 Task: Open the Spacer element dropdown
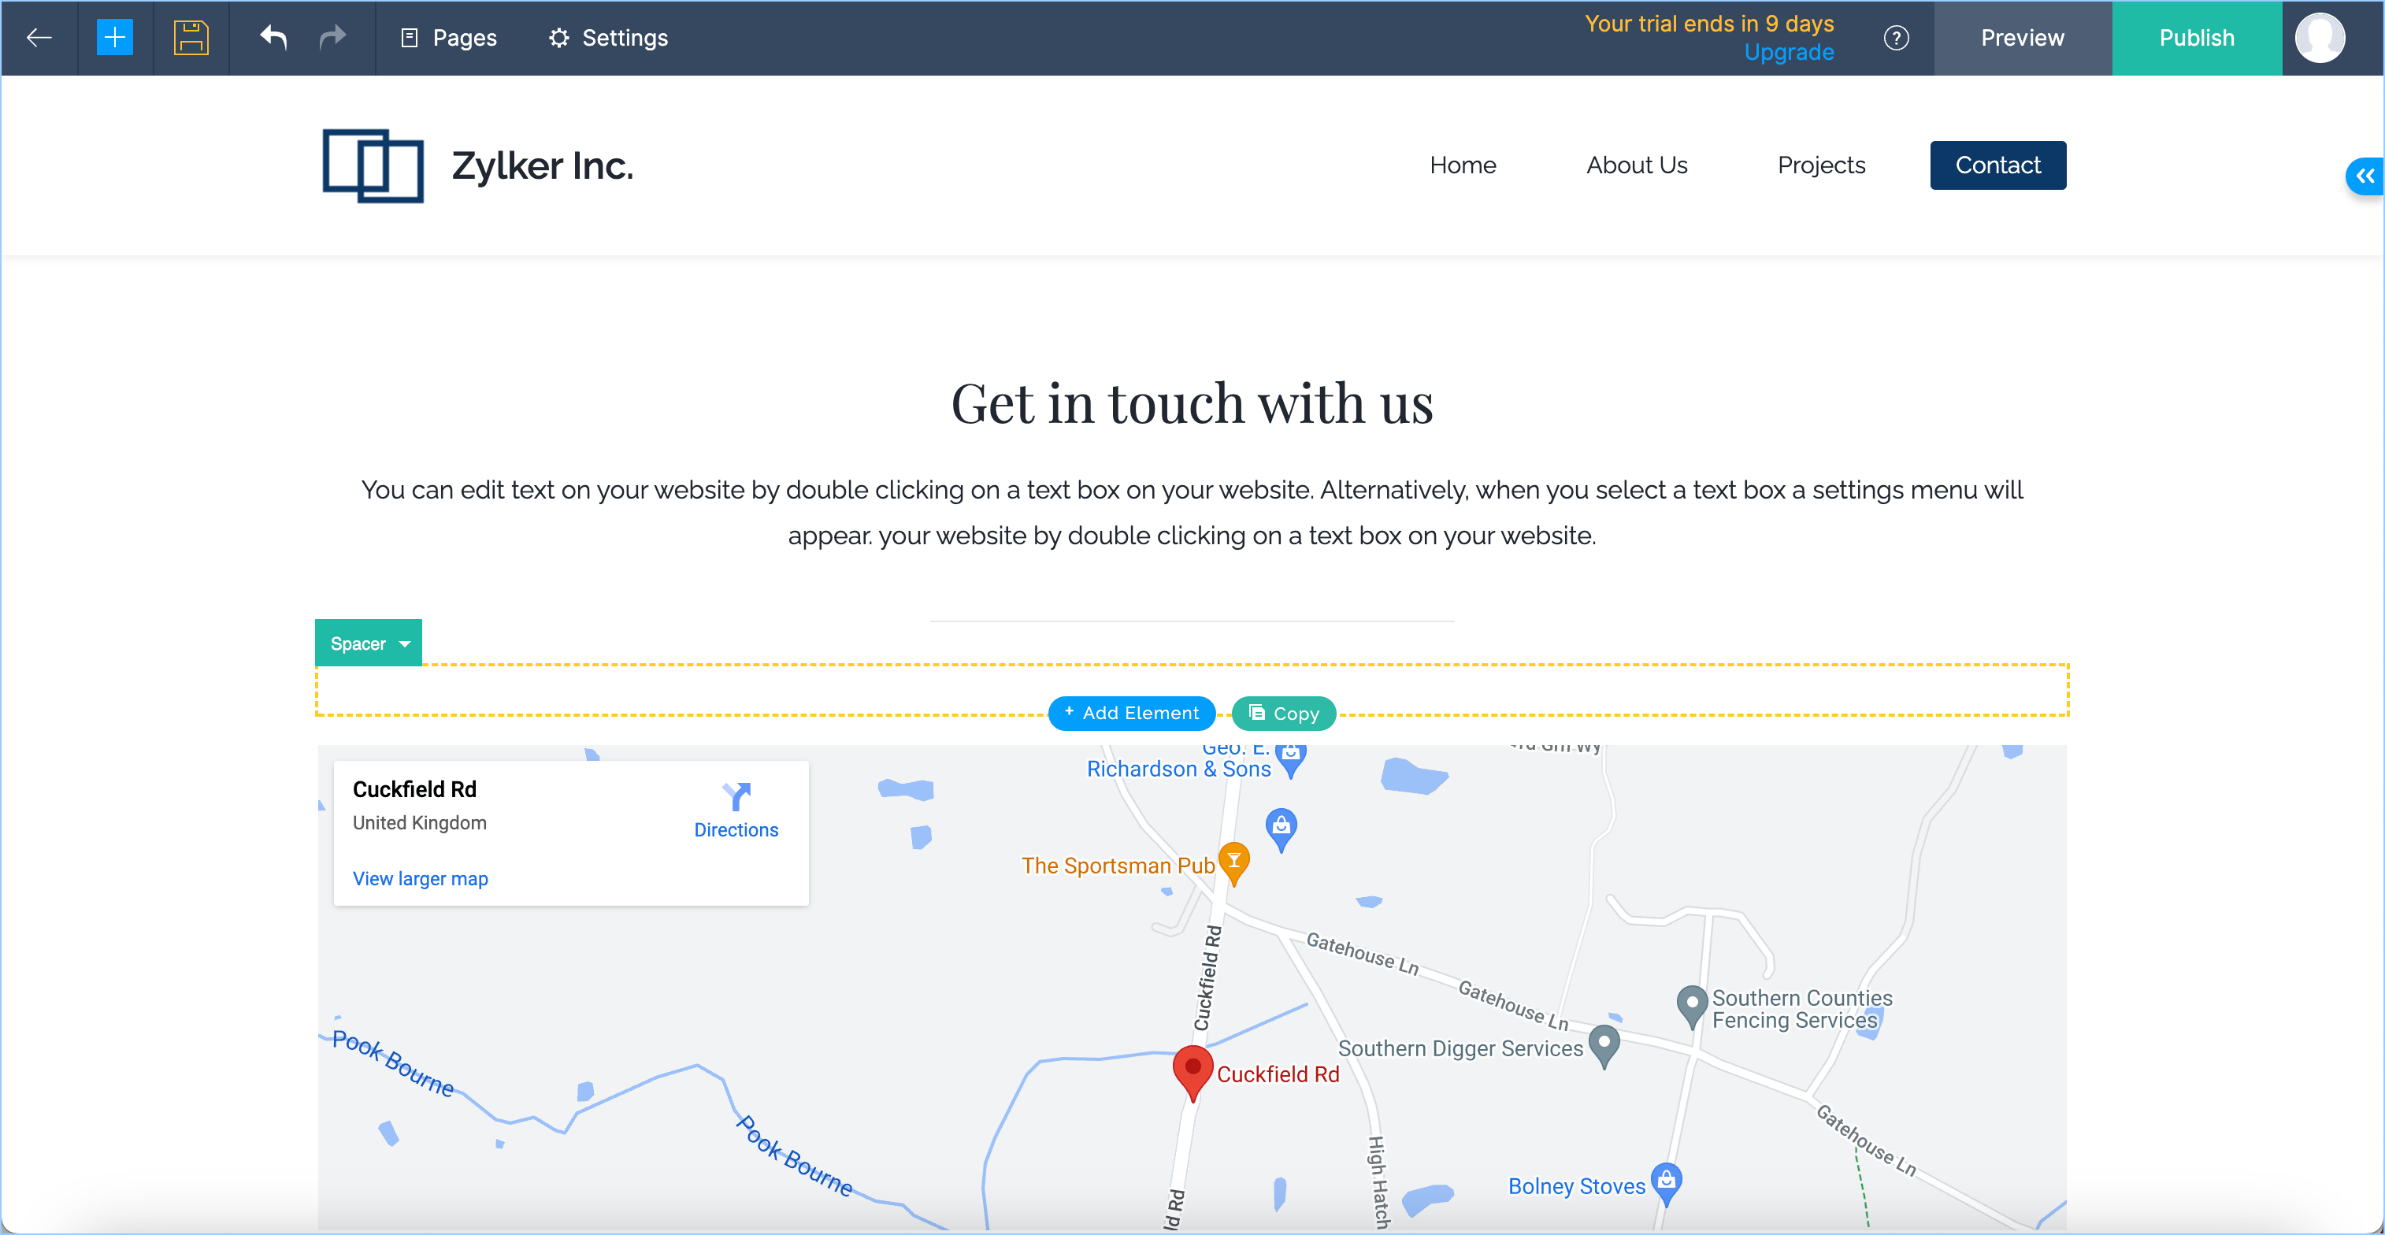pos(405,644)
